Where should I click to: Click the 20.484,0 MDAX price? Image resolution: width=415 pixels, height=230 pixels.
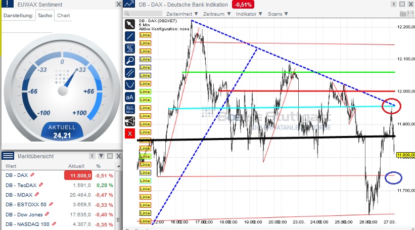click(x=80, y=195)
